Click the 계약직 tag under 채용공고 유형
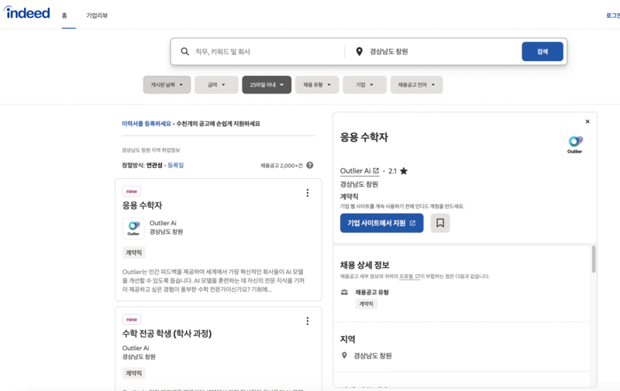The height and width of the screenshot is (391, 620). (366, 304)
